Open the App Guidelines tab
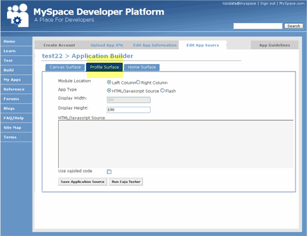 point(274,45)
